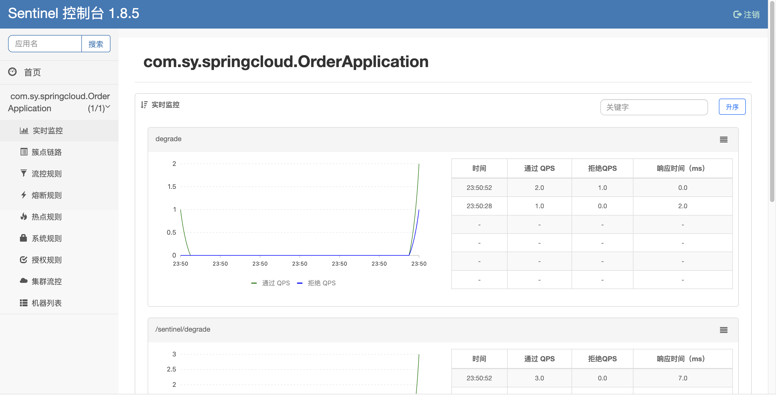The image size is (776, 396).
Task: Click the dashboard icon next to 首页
Action: tap(12, 72)
